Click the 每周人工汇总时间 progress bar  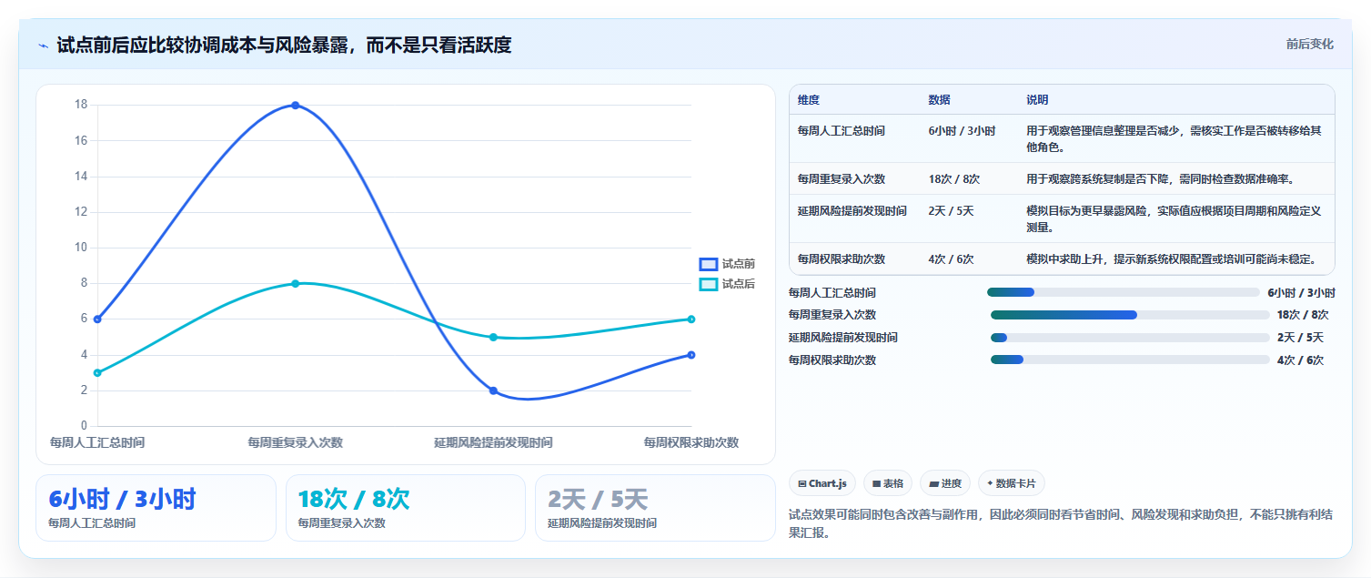pos(1124,292)
